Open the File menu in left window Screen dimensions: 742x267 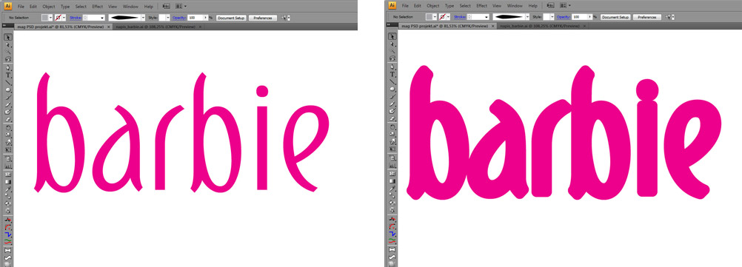[x=21, y=7]
